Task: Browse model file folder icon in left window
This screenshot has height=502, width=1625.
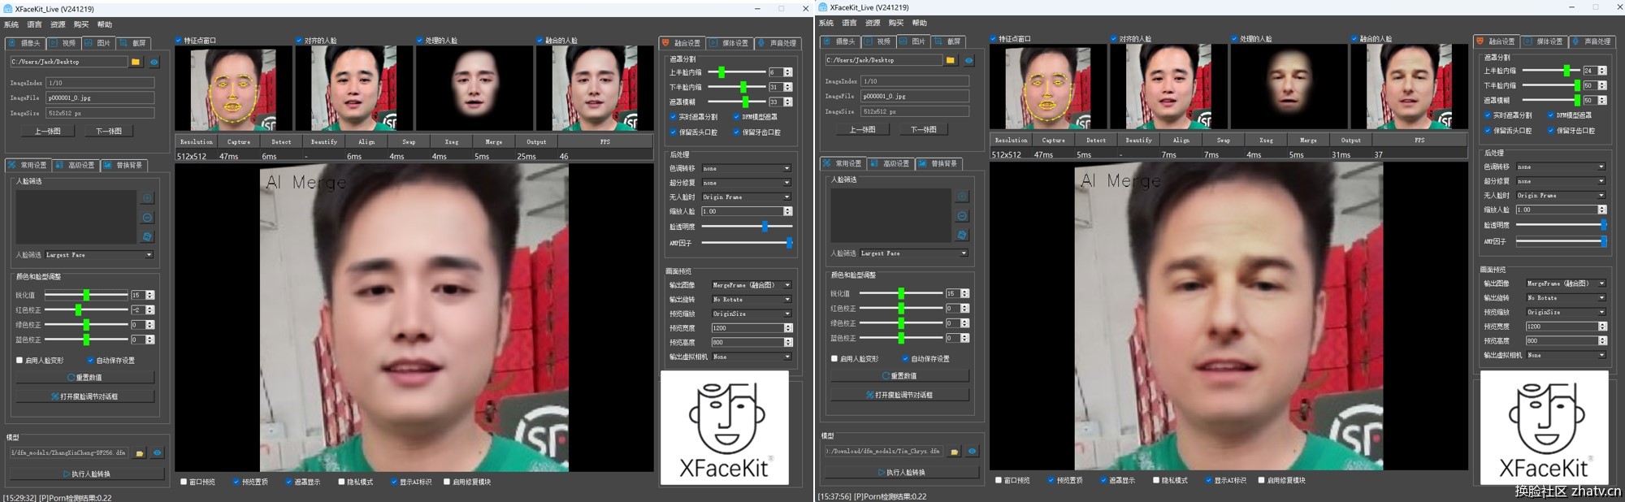Action: click(x=140, y=453)
